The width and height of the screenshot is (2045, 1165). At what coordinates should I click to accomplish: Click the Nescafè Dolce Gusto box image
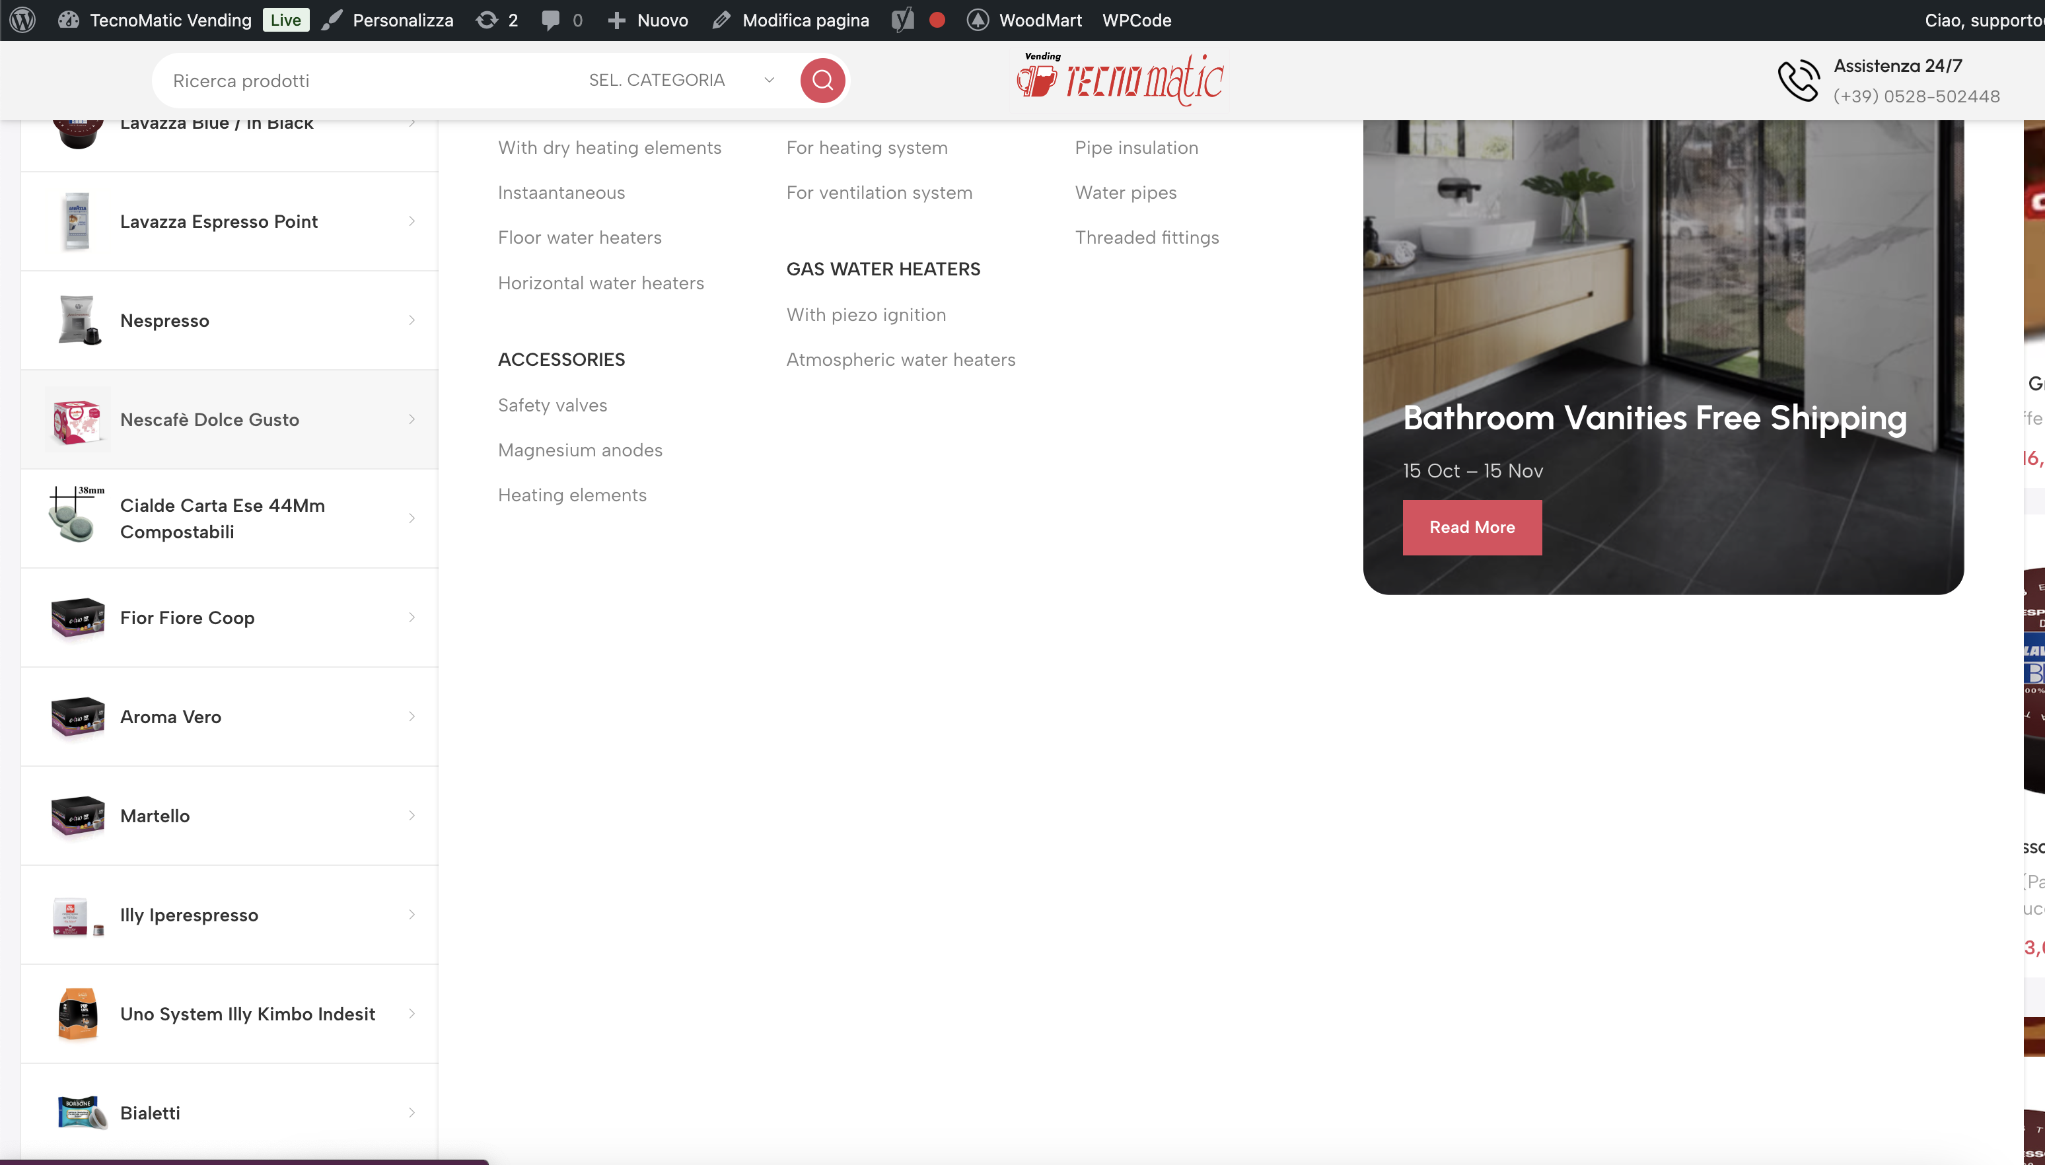coord(77,419)
